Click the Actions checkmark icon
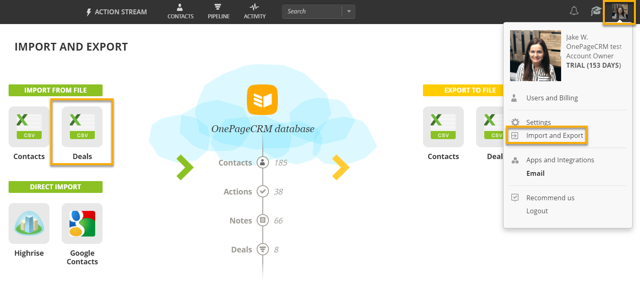 tap(262, 192)
